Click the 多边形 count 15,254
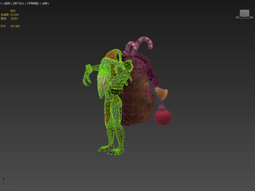 14,15
